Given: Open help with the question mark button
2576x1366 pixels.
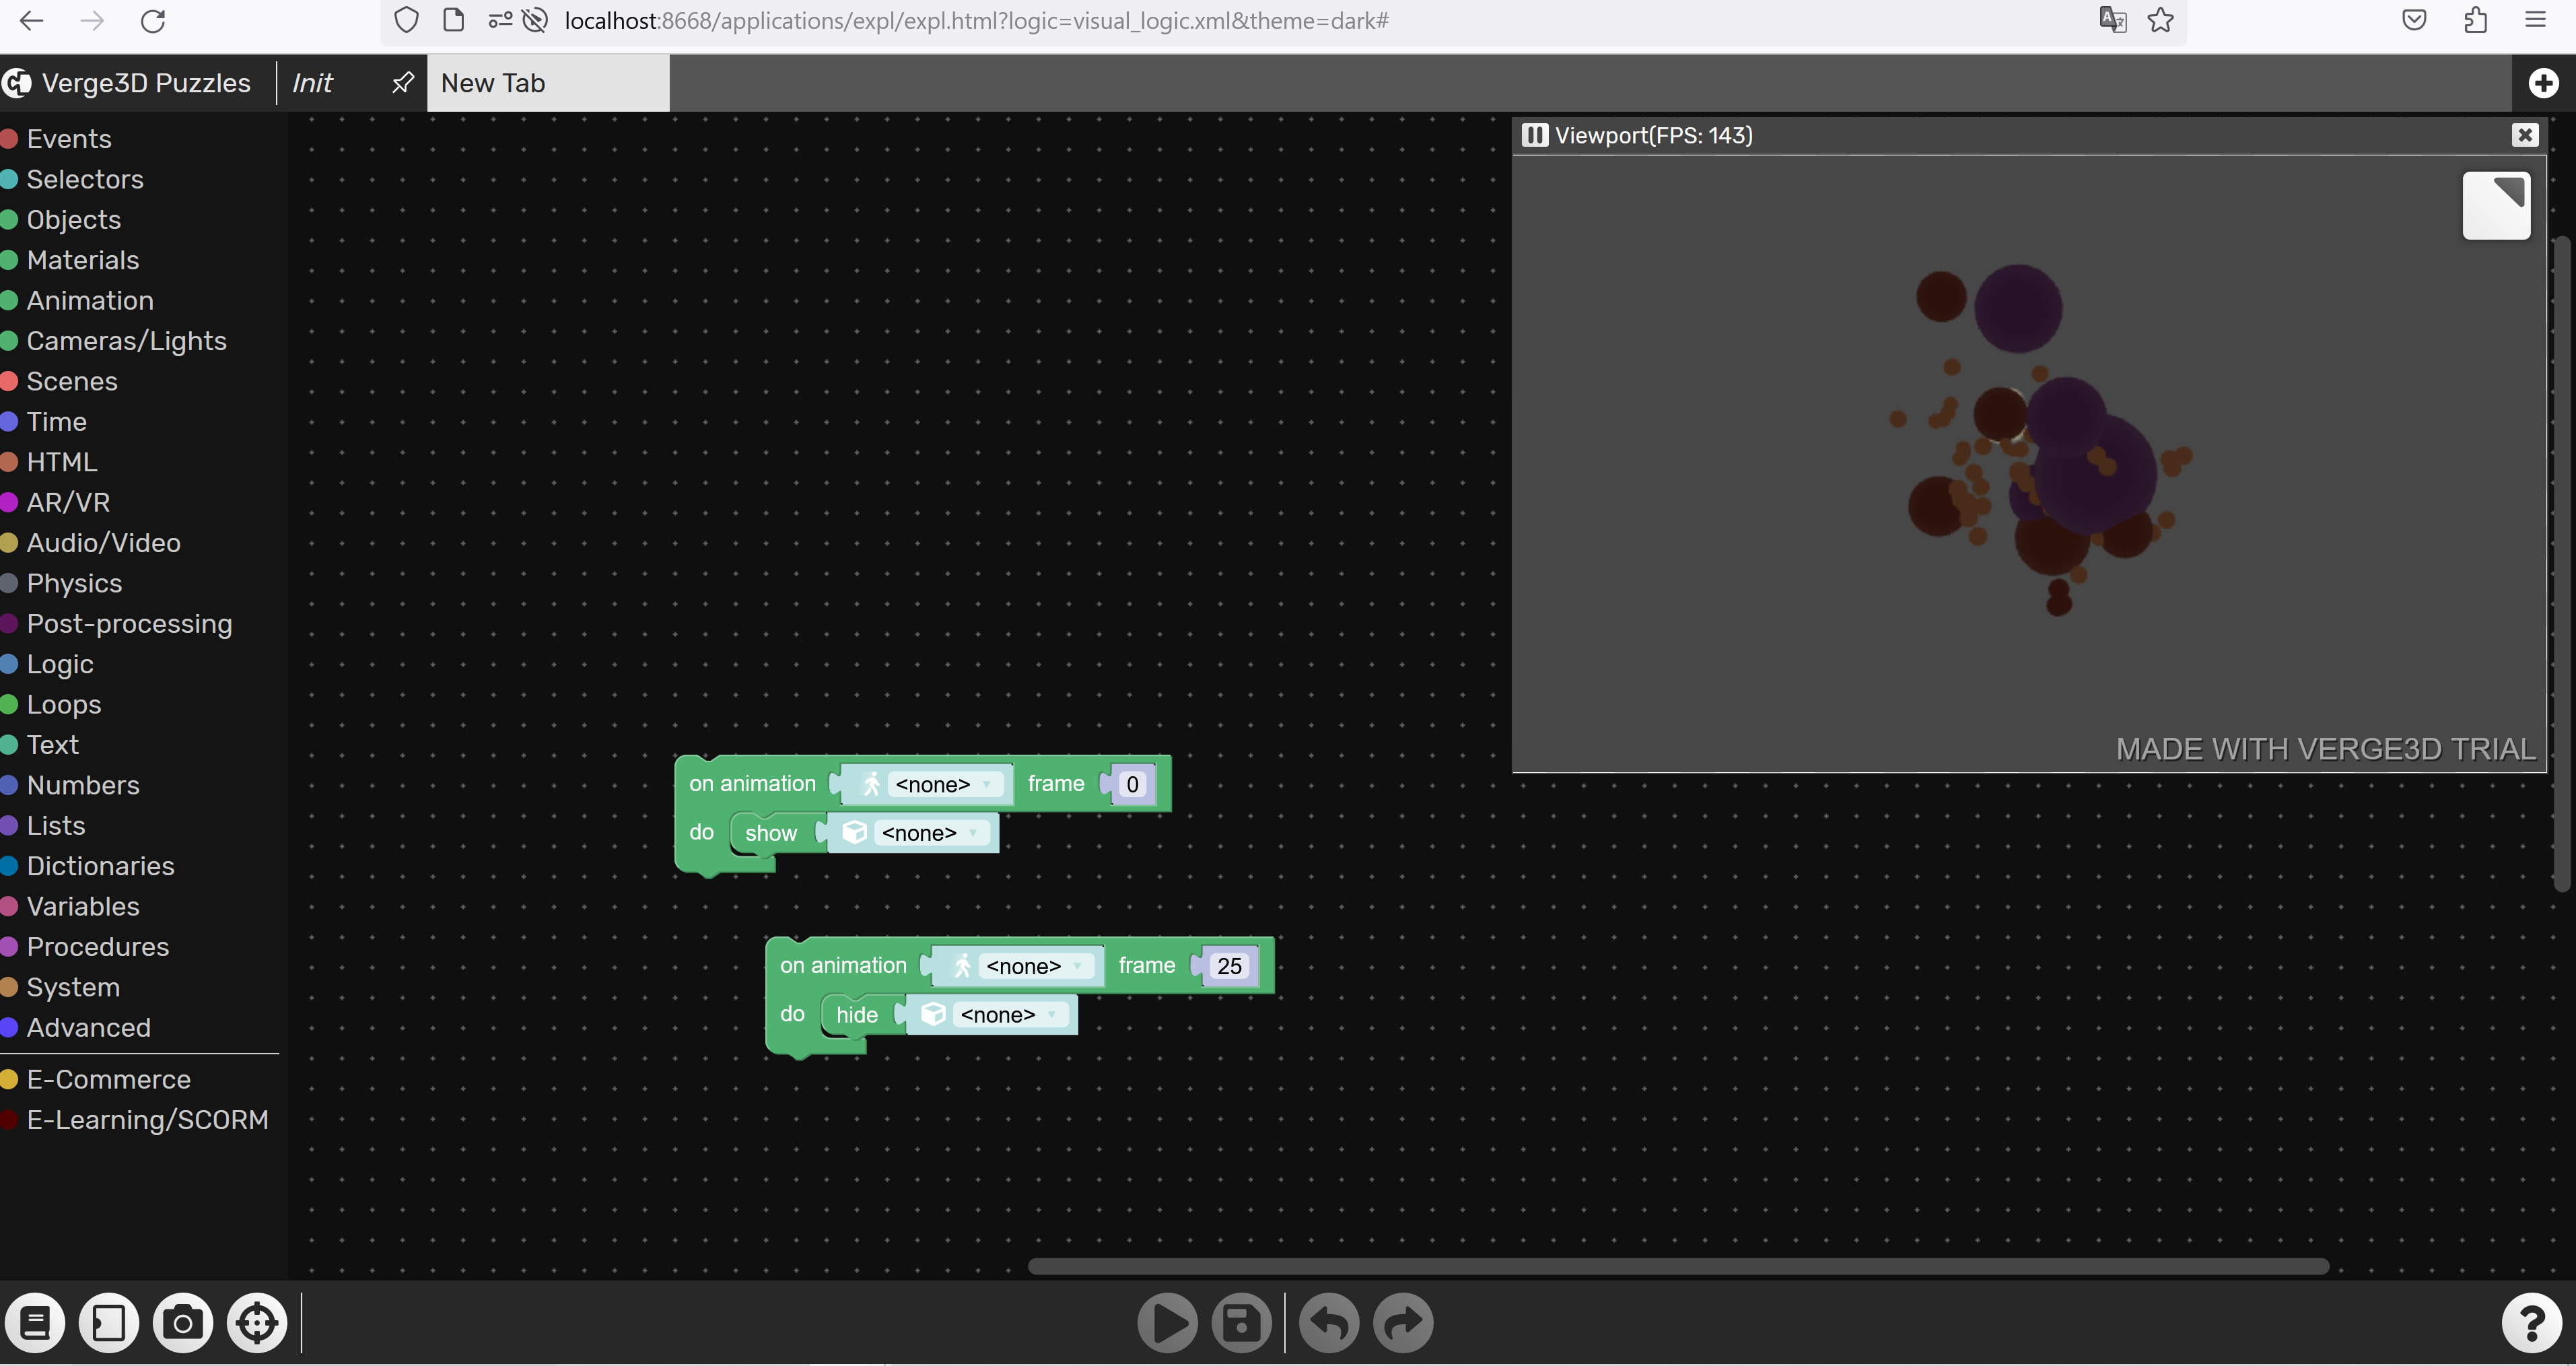Looking at the screenshot, I should (2532, 1323).
